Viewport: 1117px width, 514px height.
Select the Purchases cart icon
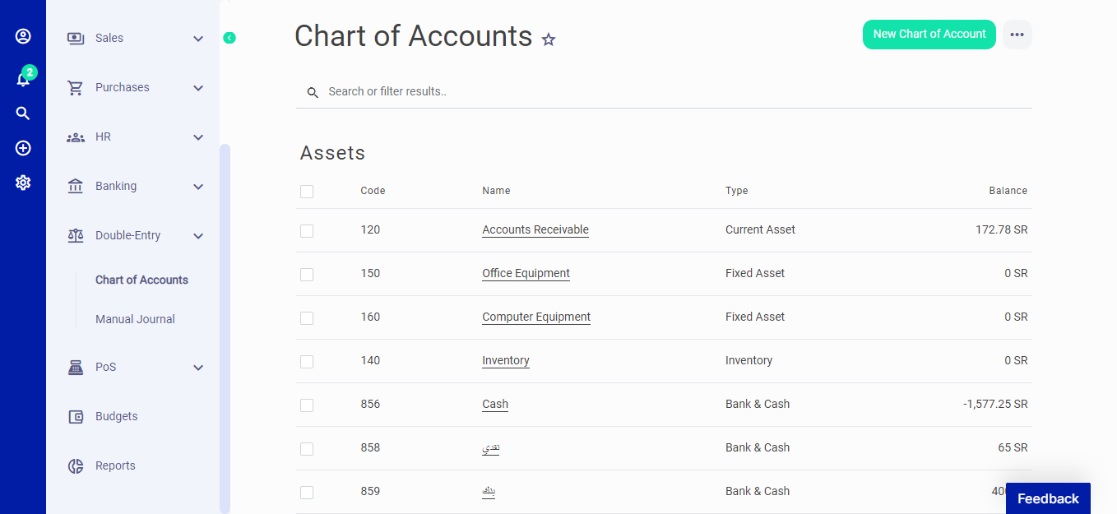(76, 87)
